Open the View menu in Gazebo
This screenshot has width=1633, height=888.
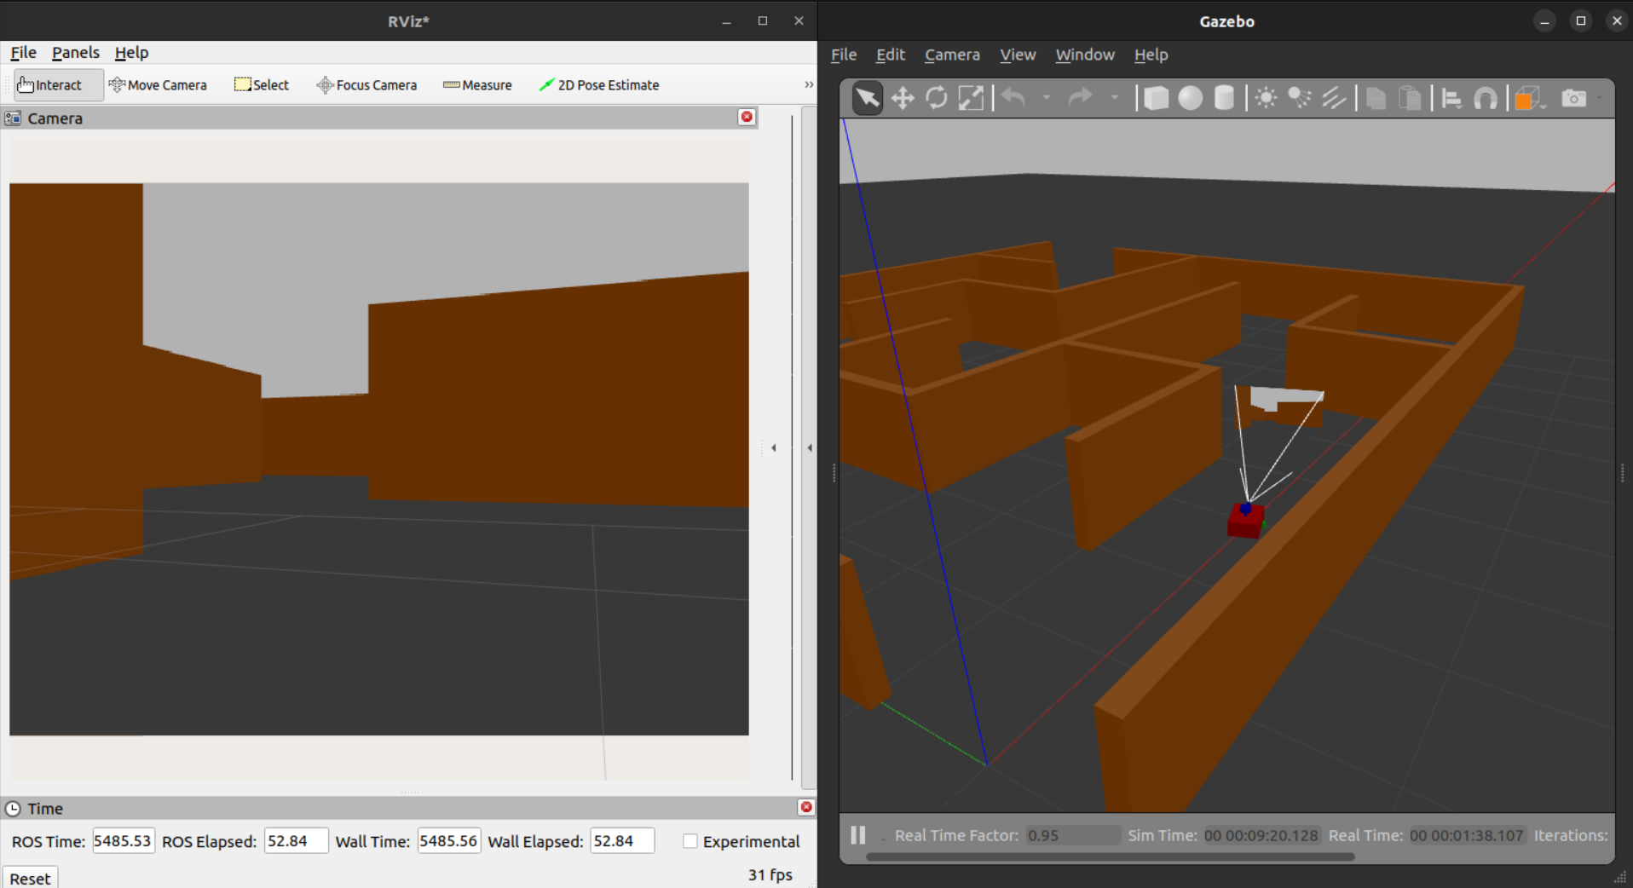point(1018,55)
